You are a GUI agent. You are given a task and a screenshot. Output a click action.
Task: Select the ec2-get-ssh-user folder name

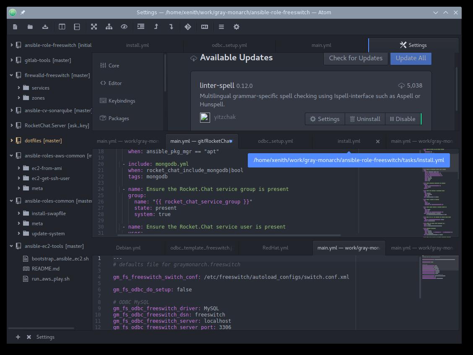[51, 178]
